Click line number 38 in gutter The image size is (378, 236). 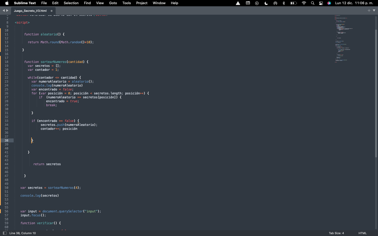[x=6, y=141]
